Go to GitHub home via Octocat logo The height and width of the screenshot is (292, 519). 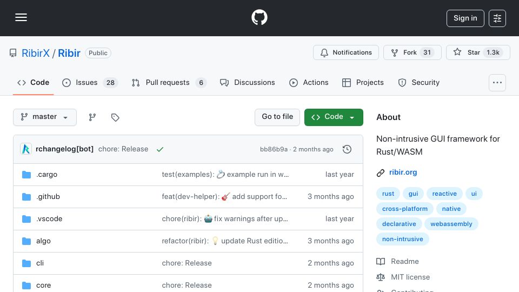click(259, 17)
